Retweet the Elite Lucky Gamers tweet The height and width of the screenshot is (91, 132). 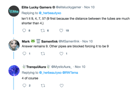pyautogui.click(x=43, y=31)
